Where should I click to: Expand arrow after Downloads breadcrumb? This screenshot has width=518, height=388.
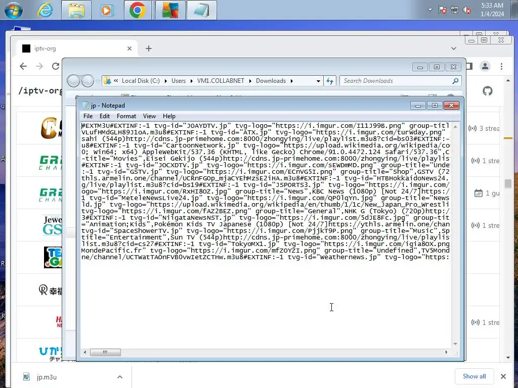click(x=292, y=81)
